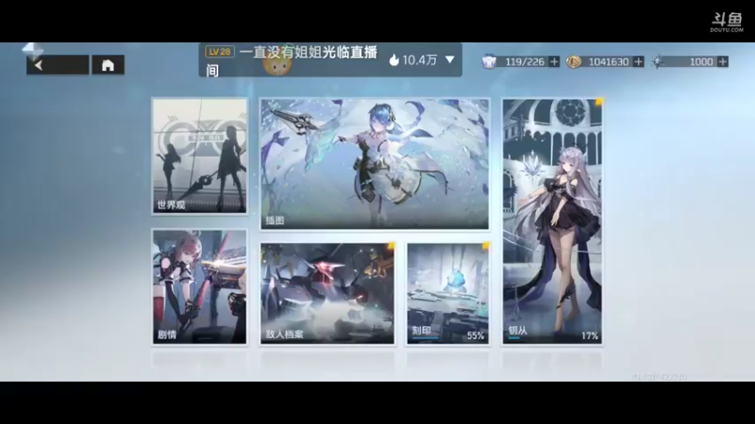Click the 1000 crystal amount
The width and height of the screenshot is (755, 424).
701,61
